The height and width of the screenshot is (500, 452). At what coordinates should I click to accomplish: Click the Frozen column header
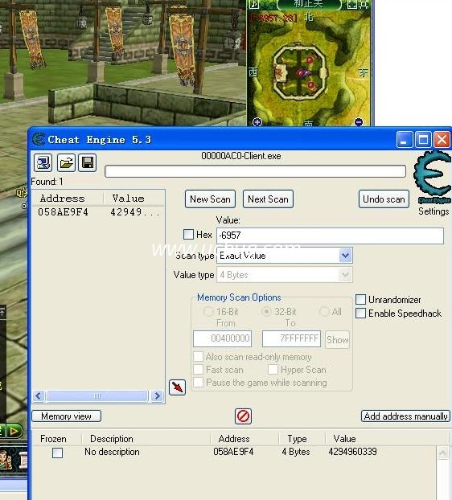53,439
